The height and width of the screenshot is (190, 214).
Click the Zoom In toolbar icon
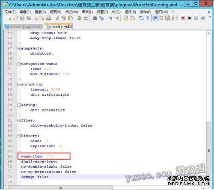coord(110,18)
